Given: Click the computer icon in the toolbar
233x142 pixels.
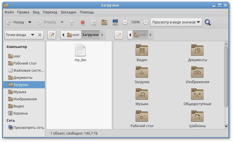Looking at the screenshot, I should click(x=115, y=22).
